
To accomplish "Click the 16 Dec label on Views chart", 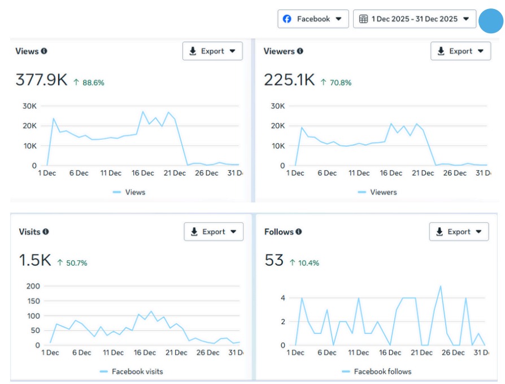I will (x=143, y=173).
